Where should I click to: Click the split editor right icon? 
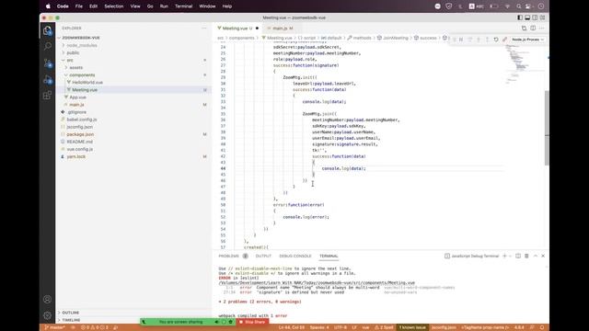533,29
